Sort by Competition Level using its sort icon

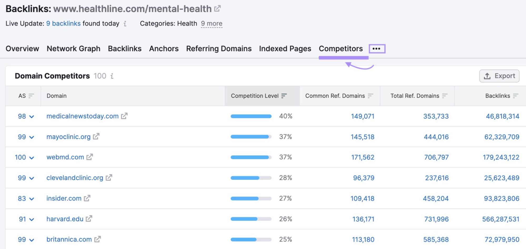(x=284, y=96)
